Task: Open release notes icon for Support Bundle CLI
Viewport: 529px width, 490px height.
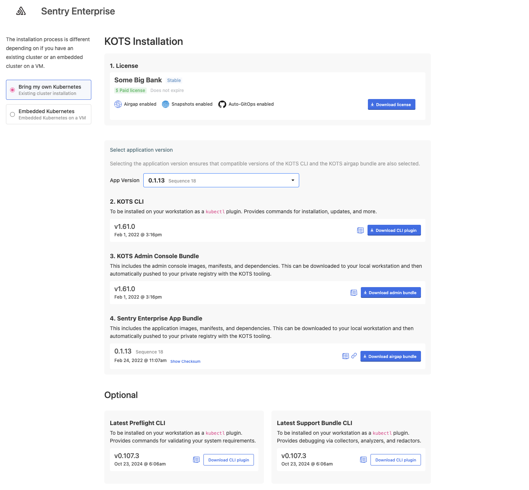Action: coord(363,460)
